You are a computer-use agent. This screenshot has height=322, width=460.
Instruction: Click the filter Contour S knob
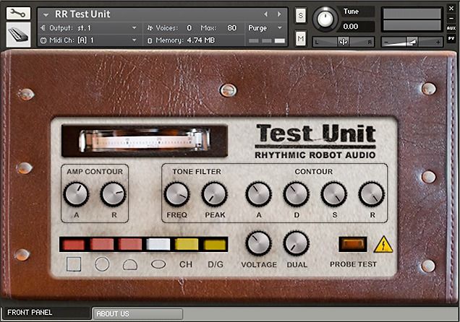click(334, 194)
